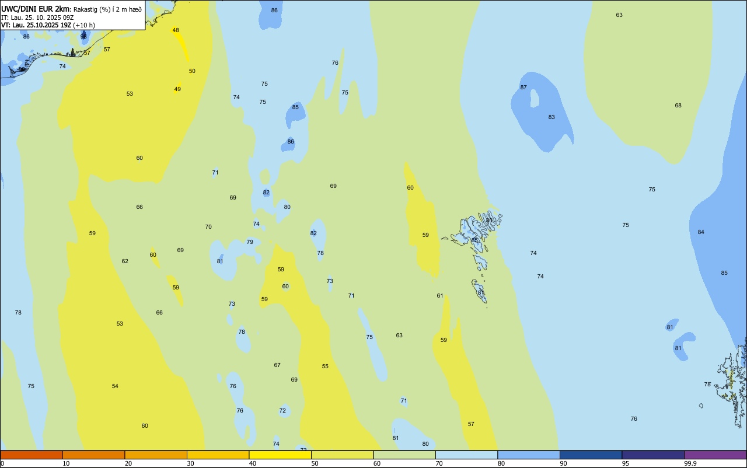Click the humidity value '48' on the map
This screenshot has height=468, width=747.
pos(176,30)
